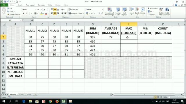Apply the fill color swatch
The width and height of the screenshot is (186, 104).
(41, 14)
